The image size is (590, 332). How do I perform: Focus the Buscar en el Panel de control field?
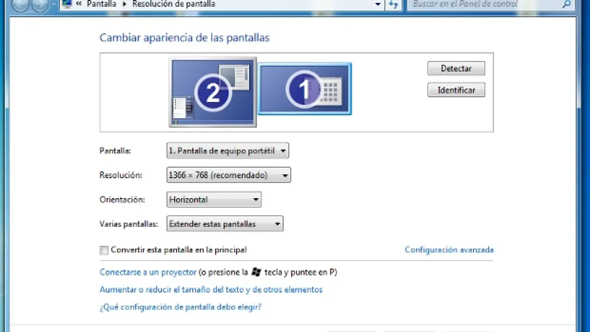tap(484, 4)
